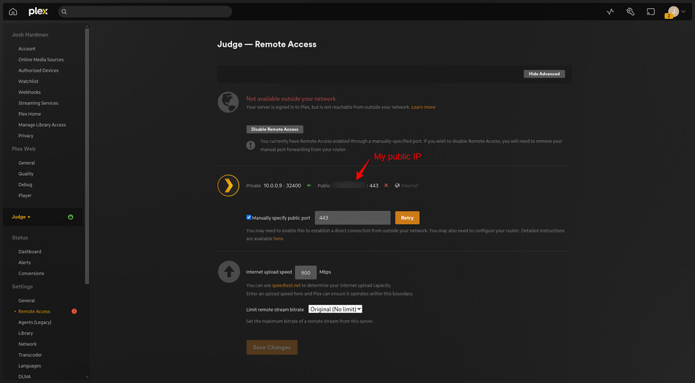This screenshot has height=383, width=695.
Task: Go to Plex home via house icon
Action: 13,12
